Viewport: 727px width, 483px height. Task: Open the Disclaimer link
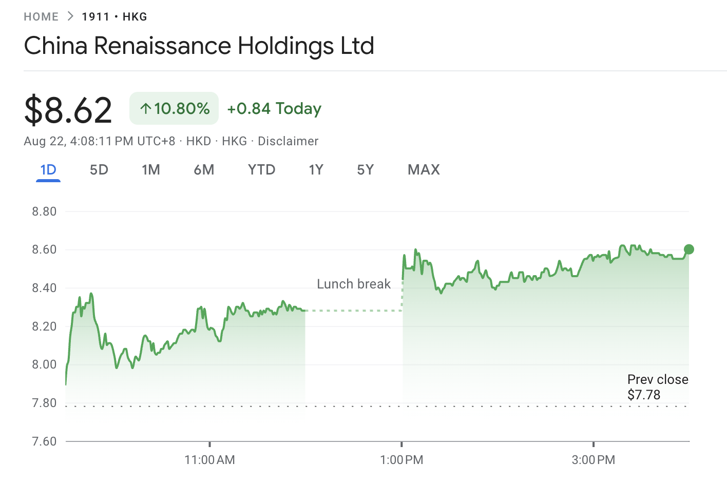[288, 141]
